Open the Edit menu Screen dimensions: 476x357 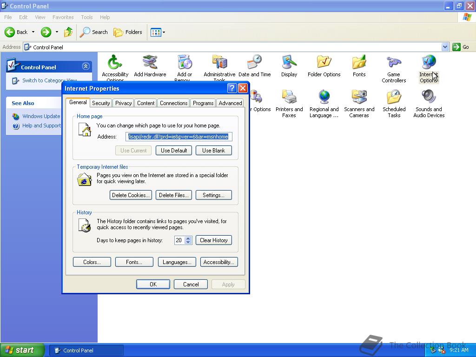[23, 17]
